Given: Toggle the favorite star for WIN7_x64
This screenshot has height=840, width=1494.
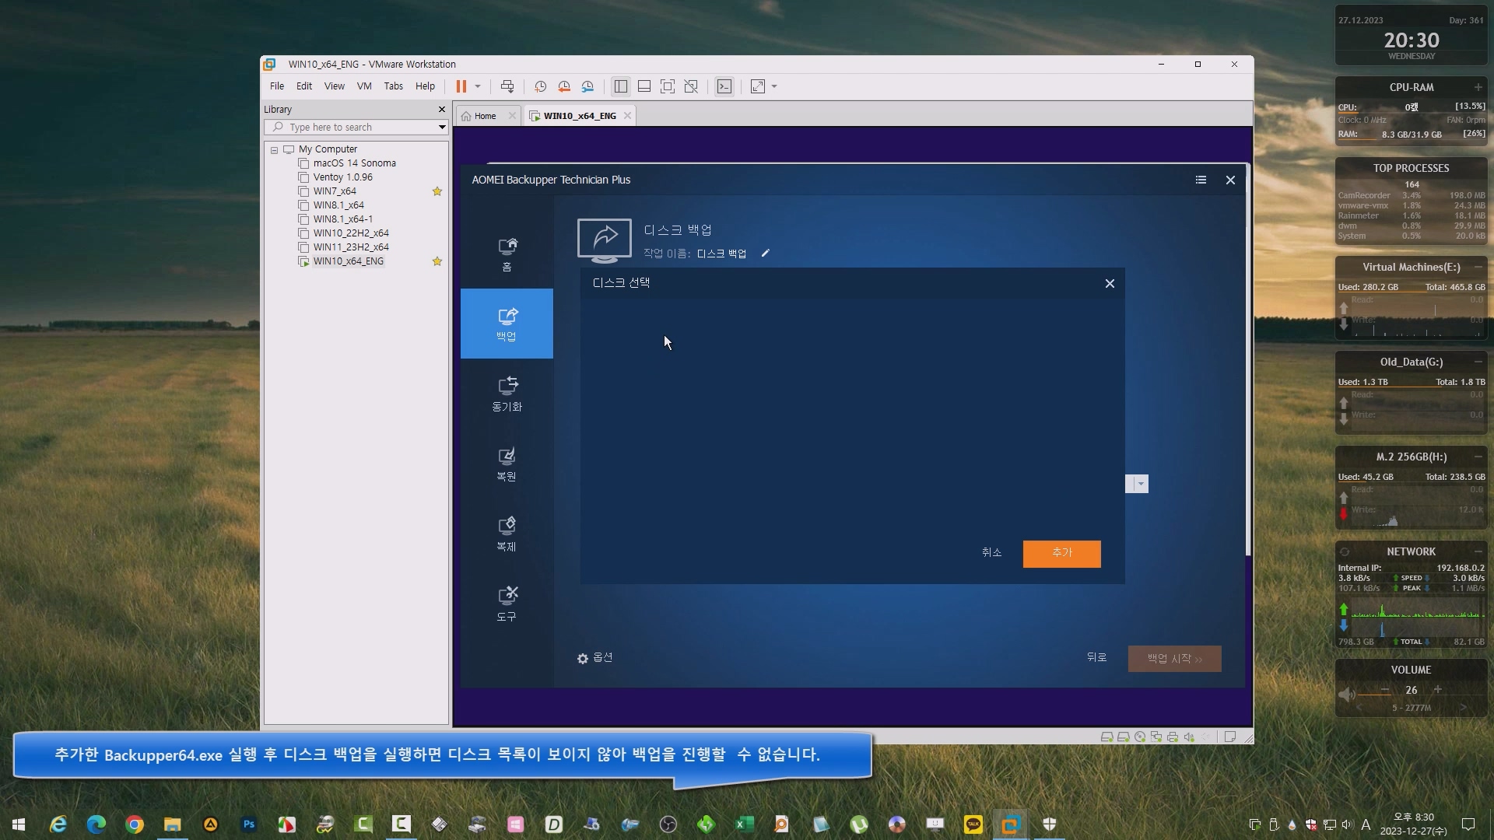Looking at the screenshot, I should tap(437, 191).
